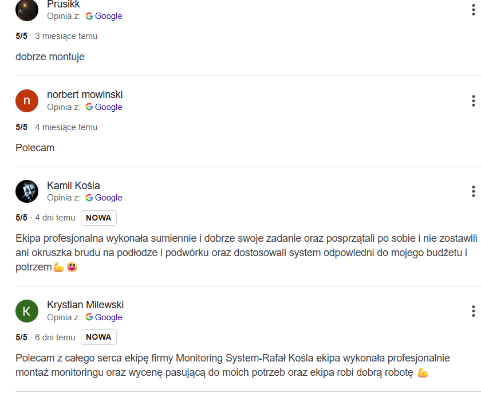Click the reviewer name norbert mowinski

[85, 95]
